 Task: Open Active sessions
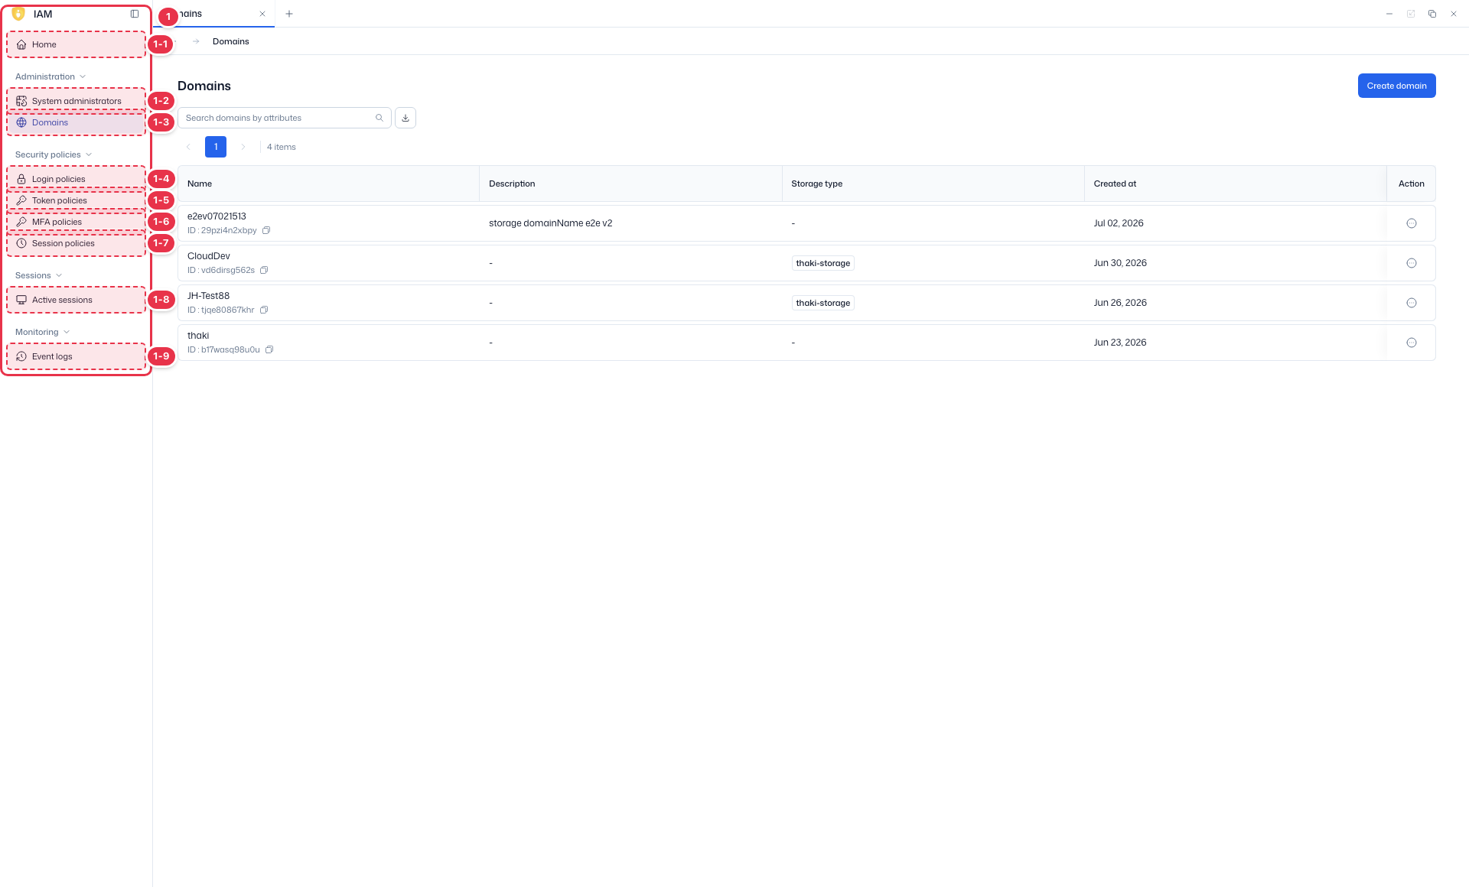point(77,300)
